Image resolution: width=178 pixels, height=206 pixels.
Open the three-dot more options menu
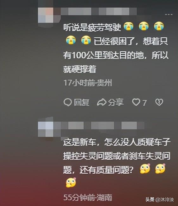click(169, 14)
